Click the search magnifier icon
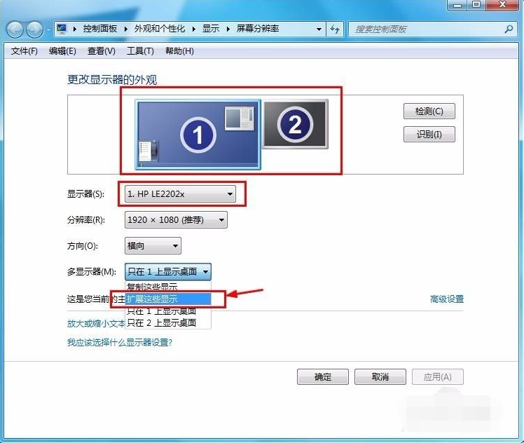This screenshot has width=524, height=443. [509, 29]
